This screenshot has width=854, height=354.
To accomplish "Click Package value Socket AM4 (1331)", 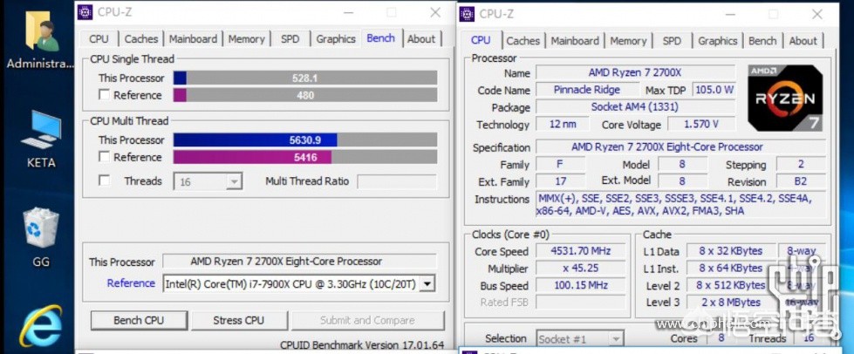I will [635, 107].
